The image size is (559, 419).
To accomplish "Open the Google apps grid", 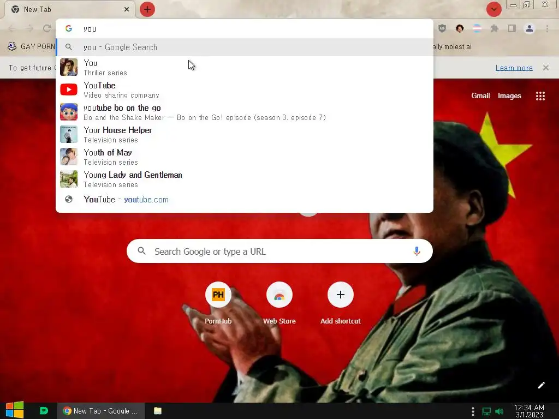I will 540,96.
